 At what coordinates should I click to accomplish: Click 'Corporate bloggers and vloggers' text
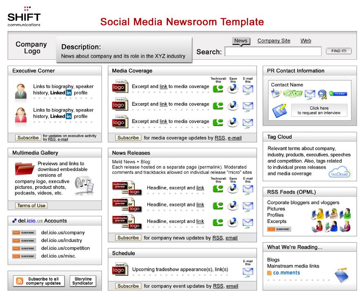303,202
